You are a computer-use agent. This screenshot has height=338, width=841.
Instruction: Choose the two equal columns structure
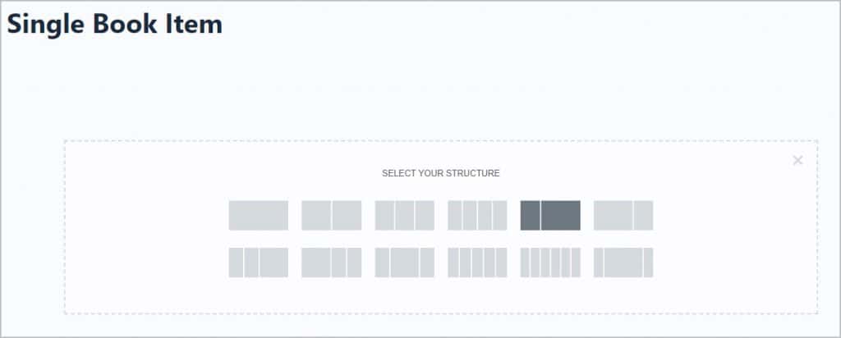pyautogui.click(x=332, y=215)
